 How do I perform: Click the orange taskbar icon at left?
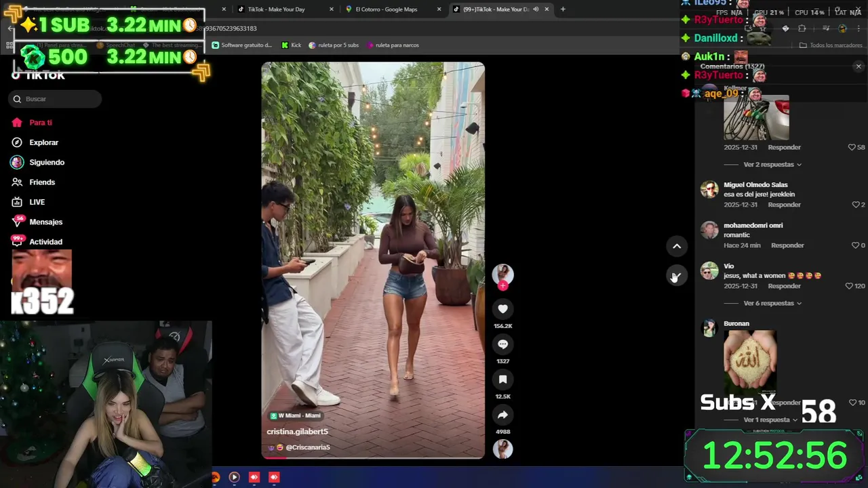tap(216, 477)
